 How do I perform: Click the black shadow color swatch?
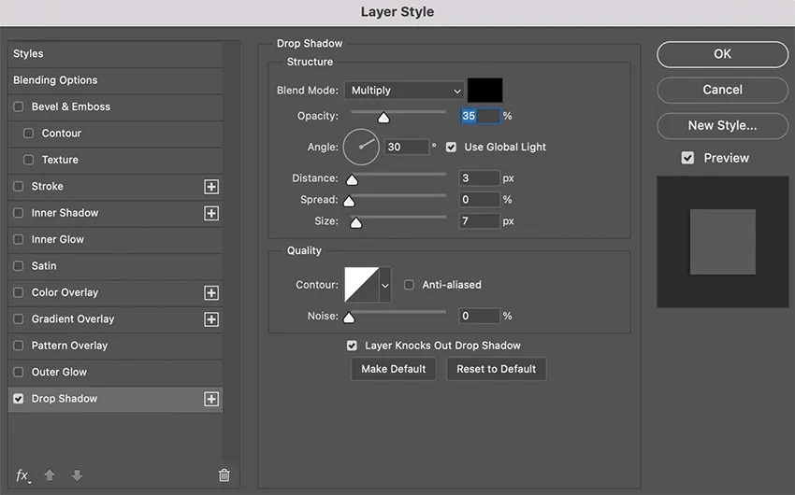point(484,91)
